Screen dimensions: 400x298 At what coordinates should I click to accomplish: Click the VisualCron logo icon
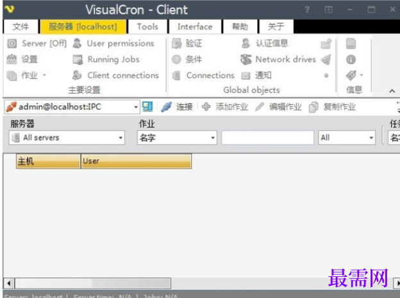(10, 10)
